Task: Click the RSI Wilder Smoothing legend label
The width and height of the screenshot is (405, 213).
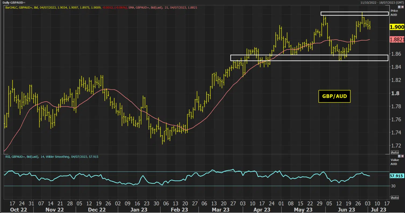Action: tap(52, 156)
